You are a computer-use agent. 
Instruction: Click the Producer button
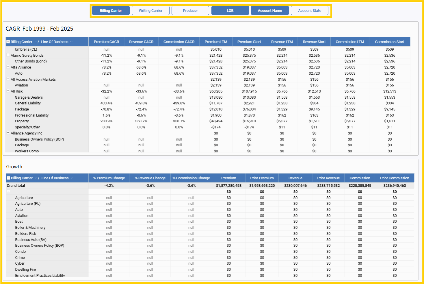(x=190, y=11)
